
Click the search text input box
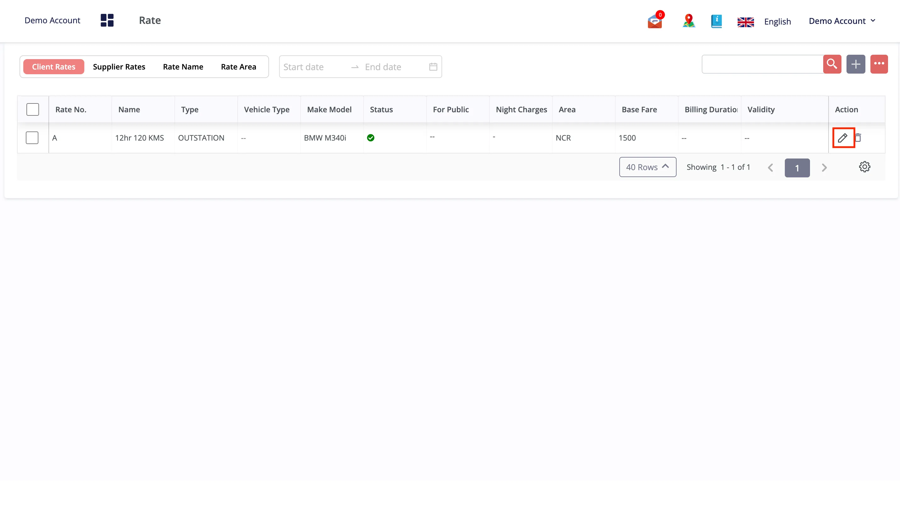click(762, 64)
